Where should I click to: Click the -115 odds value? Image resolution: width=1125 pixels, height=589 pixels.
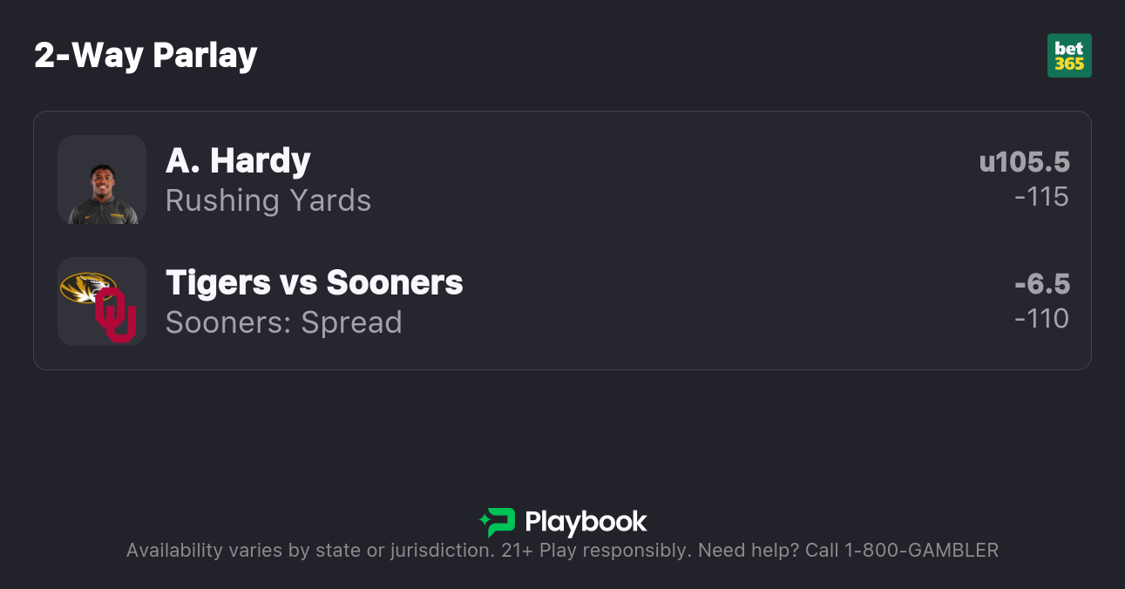click(1041, 197)
